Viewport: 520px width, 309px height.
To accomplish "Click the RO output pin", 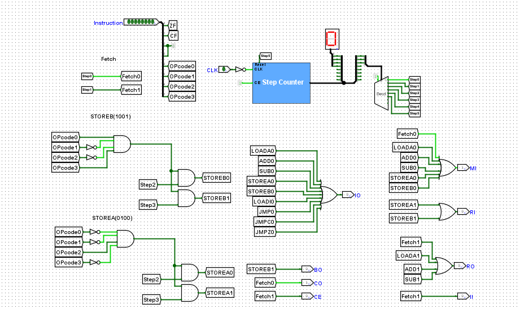I will (x=460, y=266).
